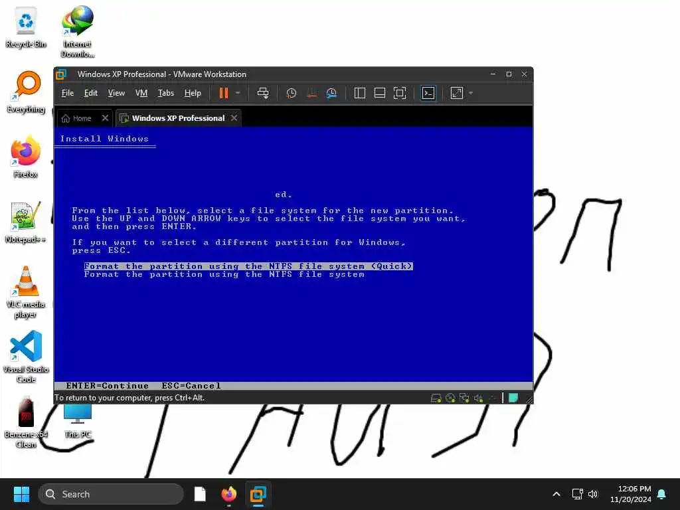This screenshot has width=680, height=510.
Task: Select Firefox desktop shortcut
Action: [26, 157]
